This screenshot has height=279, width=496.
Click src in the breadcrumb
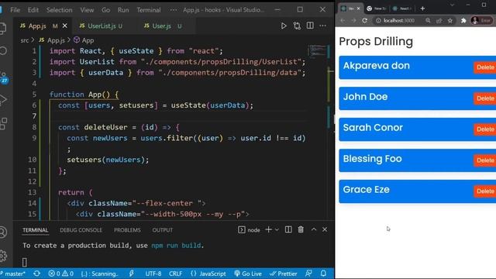click(25, 40)
